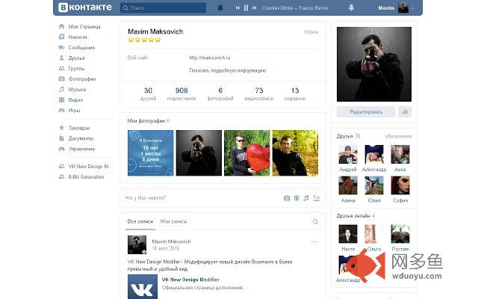Click the Maxim Maksovich post author name

coord(171,241)
